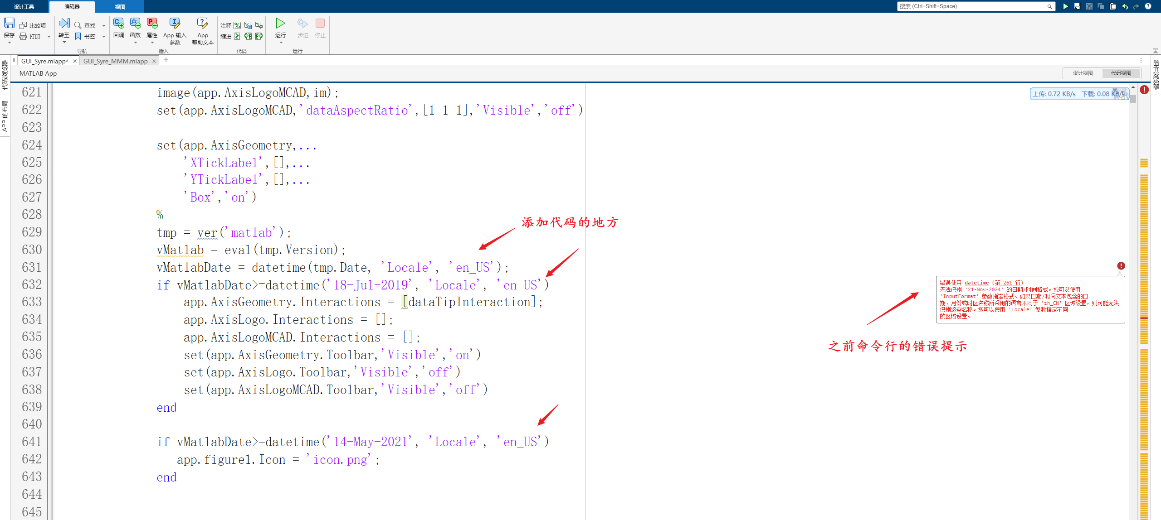Viewport: 1161px width, 520px height.
Task: Switch to the 设计工具 ribbon tab
Action: [24, 7]
